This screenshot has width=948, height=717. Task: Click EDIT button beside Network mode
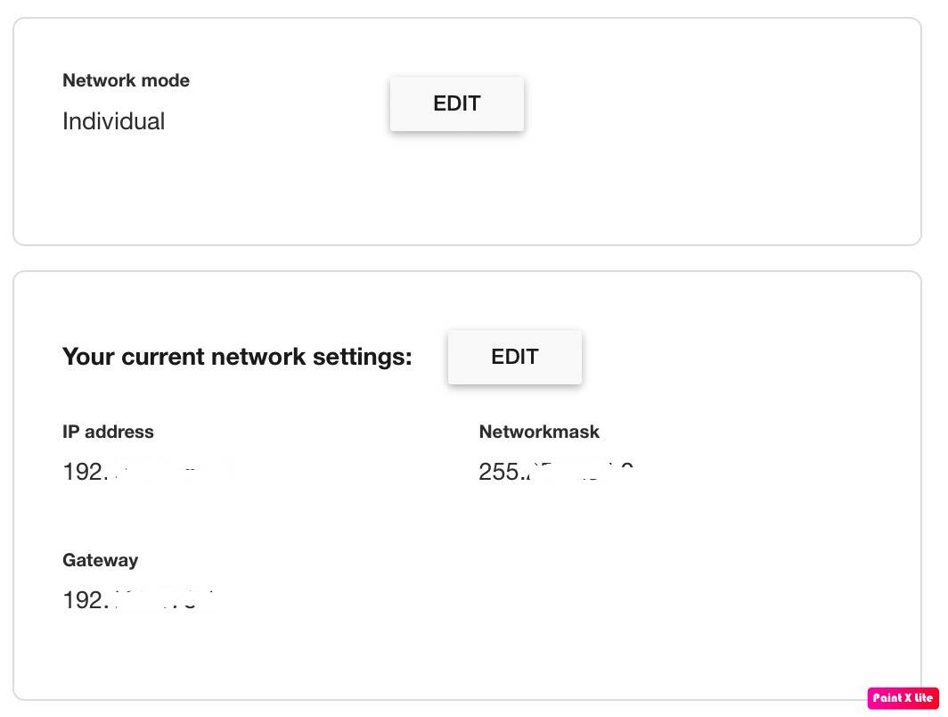click(x=456, y=103)
